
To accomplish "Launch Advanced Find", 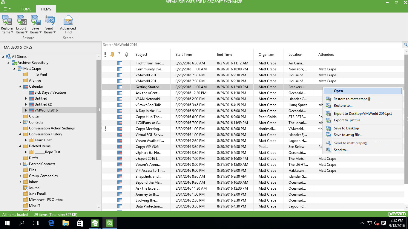I will click(x=68, y=24).
